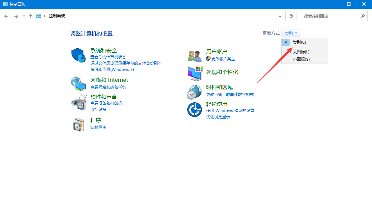Open the 系统和安全 shield icon
This screenshot has width=372, height=209.
78,55
